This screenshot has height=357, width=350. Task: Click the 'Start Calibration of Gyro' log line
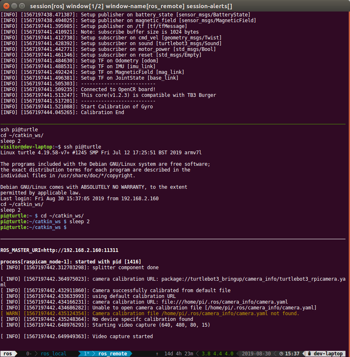tap(77, 107)
